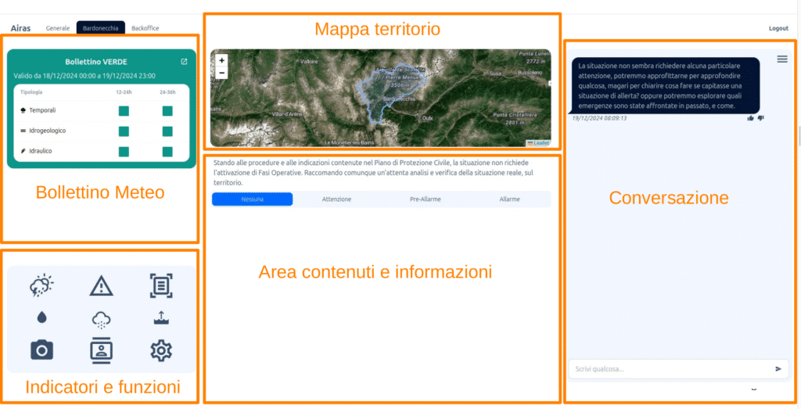Image resolution: width=801 pixels, height=409 pixels.
Task: Click the water level rise icon
Action: click(161, 318)
